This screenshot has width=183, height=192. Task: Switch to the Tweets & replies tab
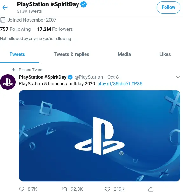(x=71, y=54)
